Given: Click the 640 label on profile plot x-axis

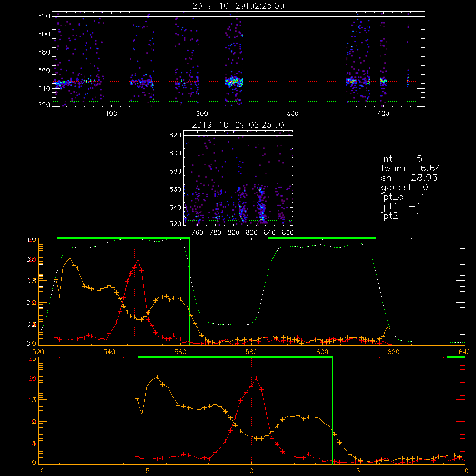Looking at the screenshot, I should coord(465,352).
